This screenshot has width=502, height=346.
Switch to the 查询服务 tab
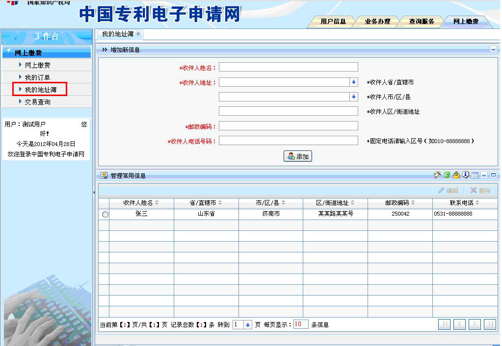422,22
